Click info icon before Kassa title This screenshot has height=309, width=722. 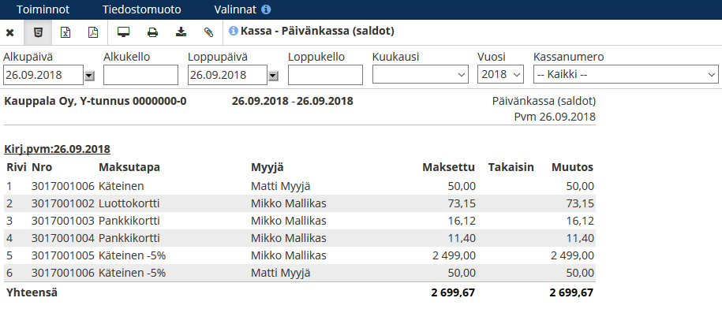(x=234, y=32)
